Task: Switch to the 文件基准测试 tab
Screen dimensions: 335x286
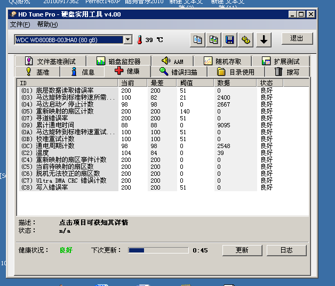Action: coord(51,61)
